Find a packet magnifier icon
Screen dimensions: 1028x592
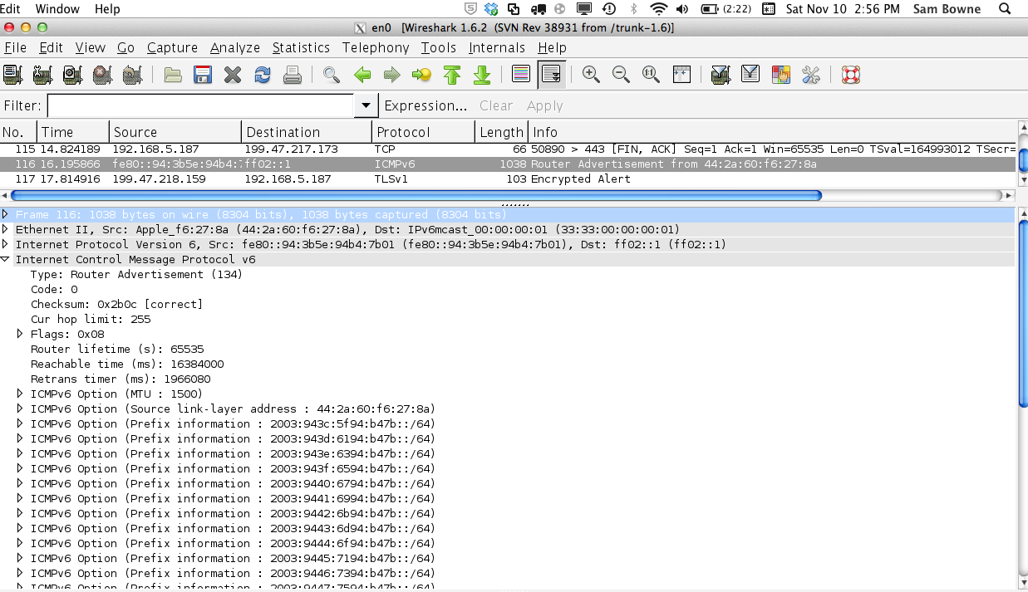coord(332,76)
